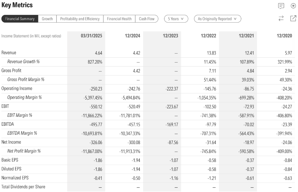Click the 12/2022 column header
The height and width of the screenshot is (192, 298).
(x=208, y=36)
